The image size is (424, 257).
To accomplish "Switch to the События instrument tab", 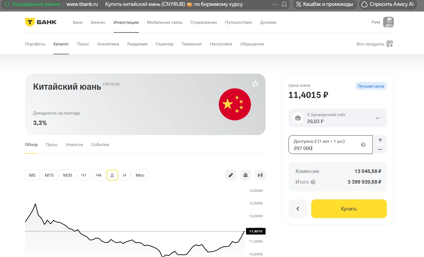I will [x=100, y=145].
